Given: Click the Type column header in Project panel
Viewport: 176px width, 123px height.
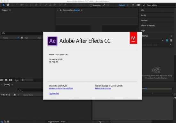Looking at the screenshot, I should click(x=26, y=38).
